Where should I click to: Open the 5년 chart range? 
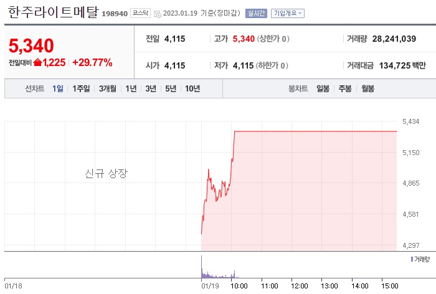click(x=171, y=88)
